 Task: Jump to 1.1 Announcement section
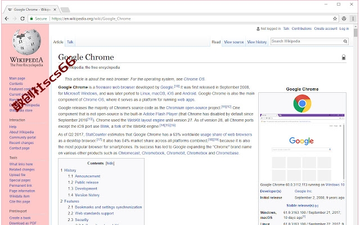[x=88, y=176]
